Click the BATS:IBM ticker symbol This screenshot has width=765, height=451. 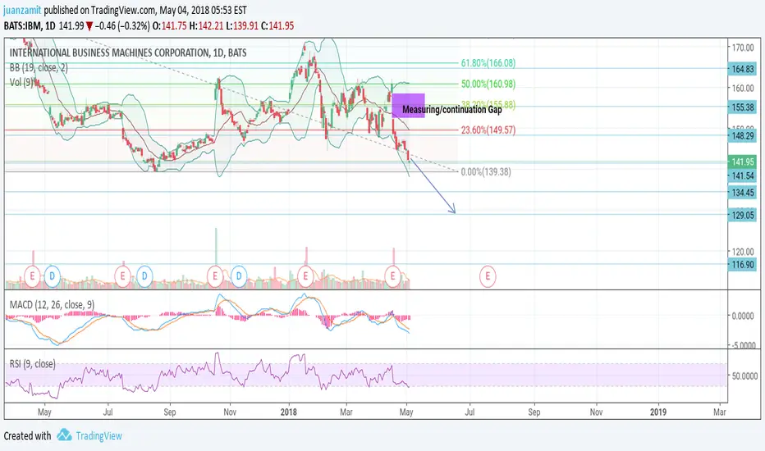22,26
